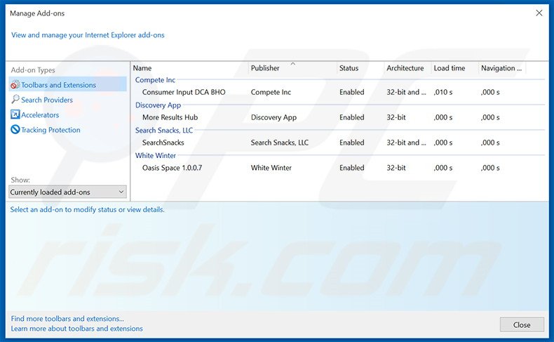Sort by Navigation column header
The image size is (554, 342).
pyautogui.click(x=502, y=68)
